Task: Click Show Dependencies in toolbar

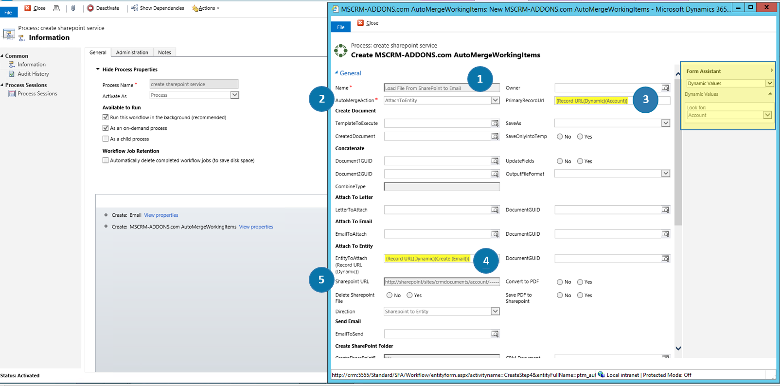Action: [158, 8]
